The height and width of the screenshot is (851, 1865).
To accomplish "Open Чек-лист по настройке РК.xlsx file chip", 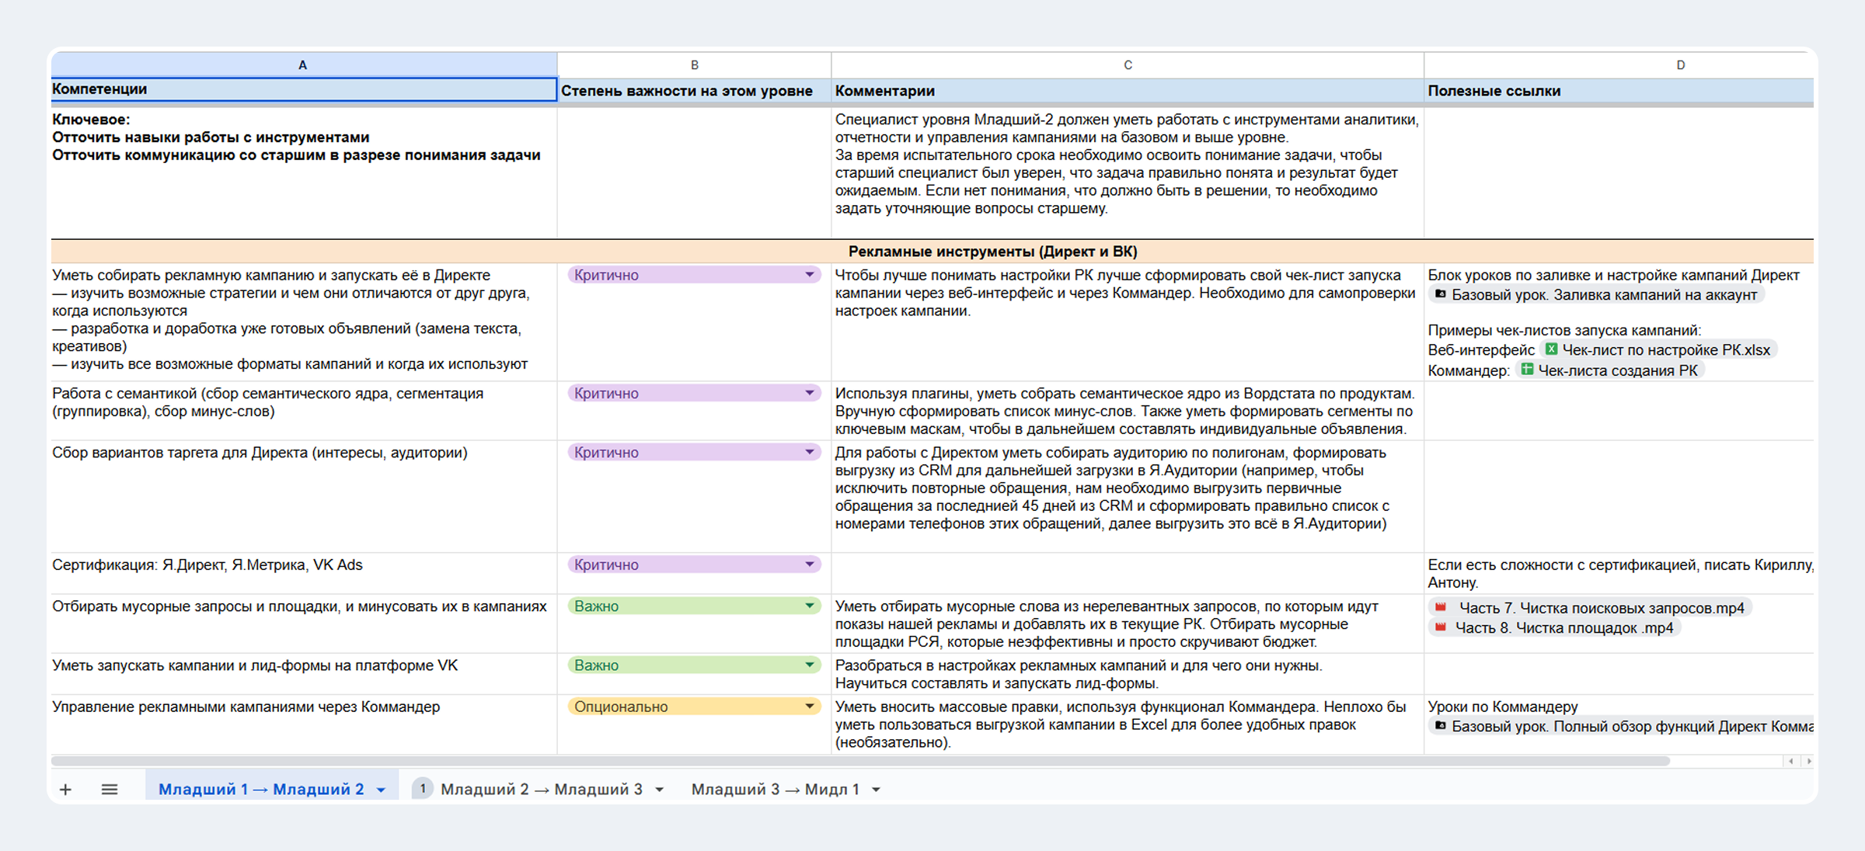I will pyautogui.click(x=1659, y=350).
